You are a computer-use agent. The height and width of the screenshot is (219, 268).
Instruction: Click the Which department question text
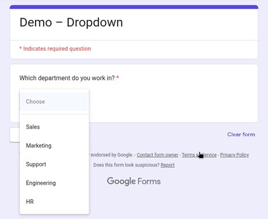67,78
